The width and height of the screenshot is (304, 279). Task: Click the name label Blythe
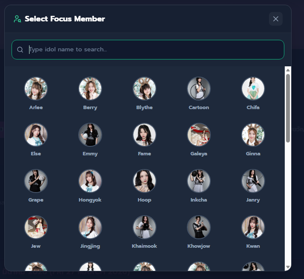[145, 107]
